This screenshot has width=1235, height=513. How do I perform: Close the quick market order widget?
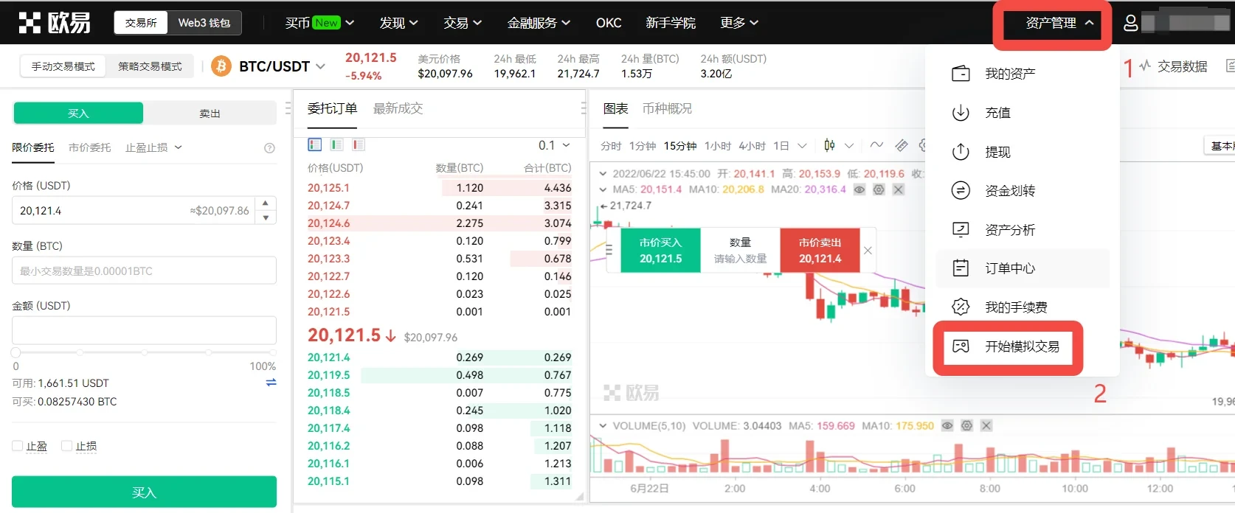[x=868, y=251]
